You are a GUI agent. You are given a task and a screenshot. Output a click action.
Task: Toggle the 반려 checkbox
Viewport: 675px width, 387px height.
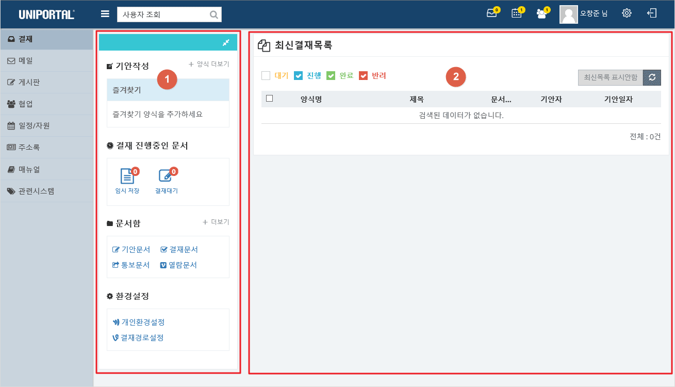pyautogui.click(x=363, y=76)
